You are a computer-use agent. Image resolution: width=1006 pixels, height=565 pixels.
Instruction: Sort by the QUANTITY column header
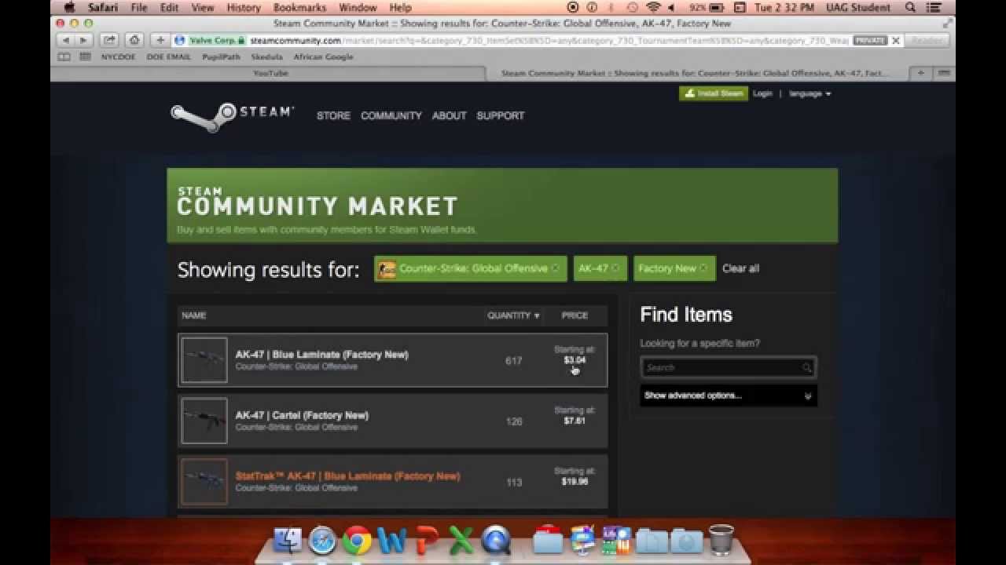(513, 315)
